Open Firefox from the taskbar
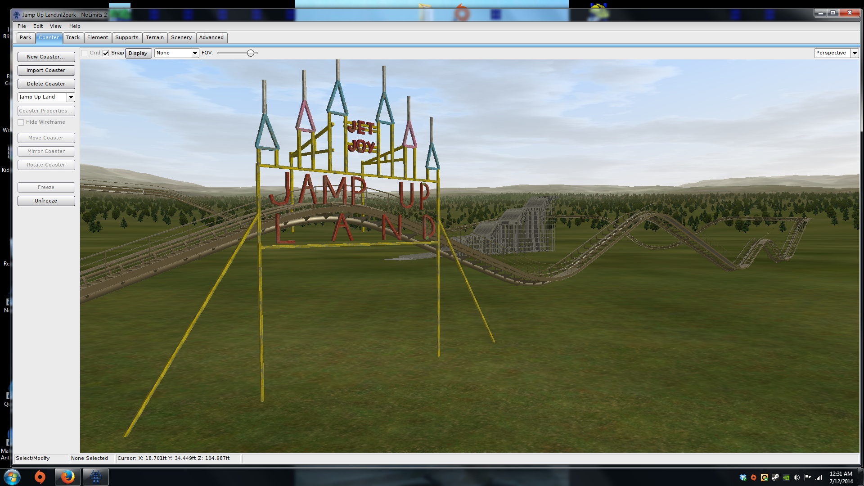864x486 pixels. [67, 477]
